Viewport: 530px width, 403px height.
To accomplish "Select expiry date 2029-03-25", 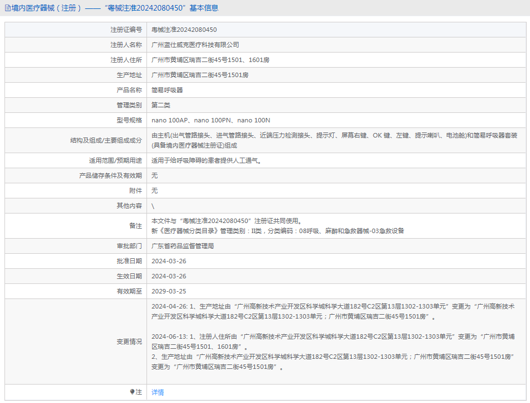I will point(169,291).
